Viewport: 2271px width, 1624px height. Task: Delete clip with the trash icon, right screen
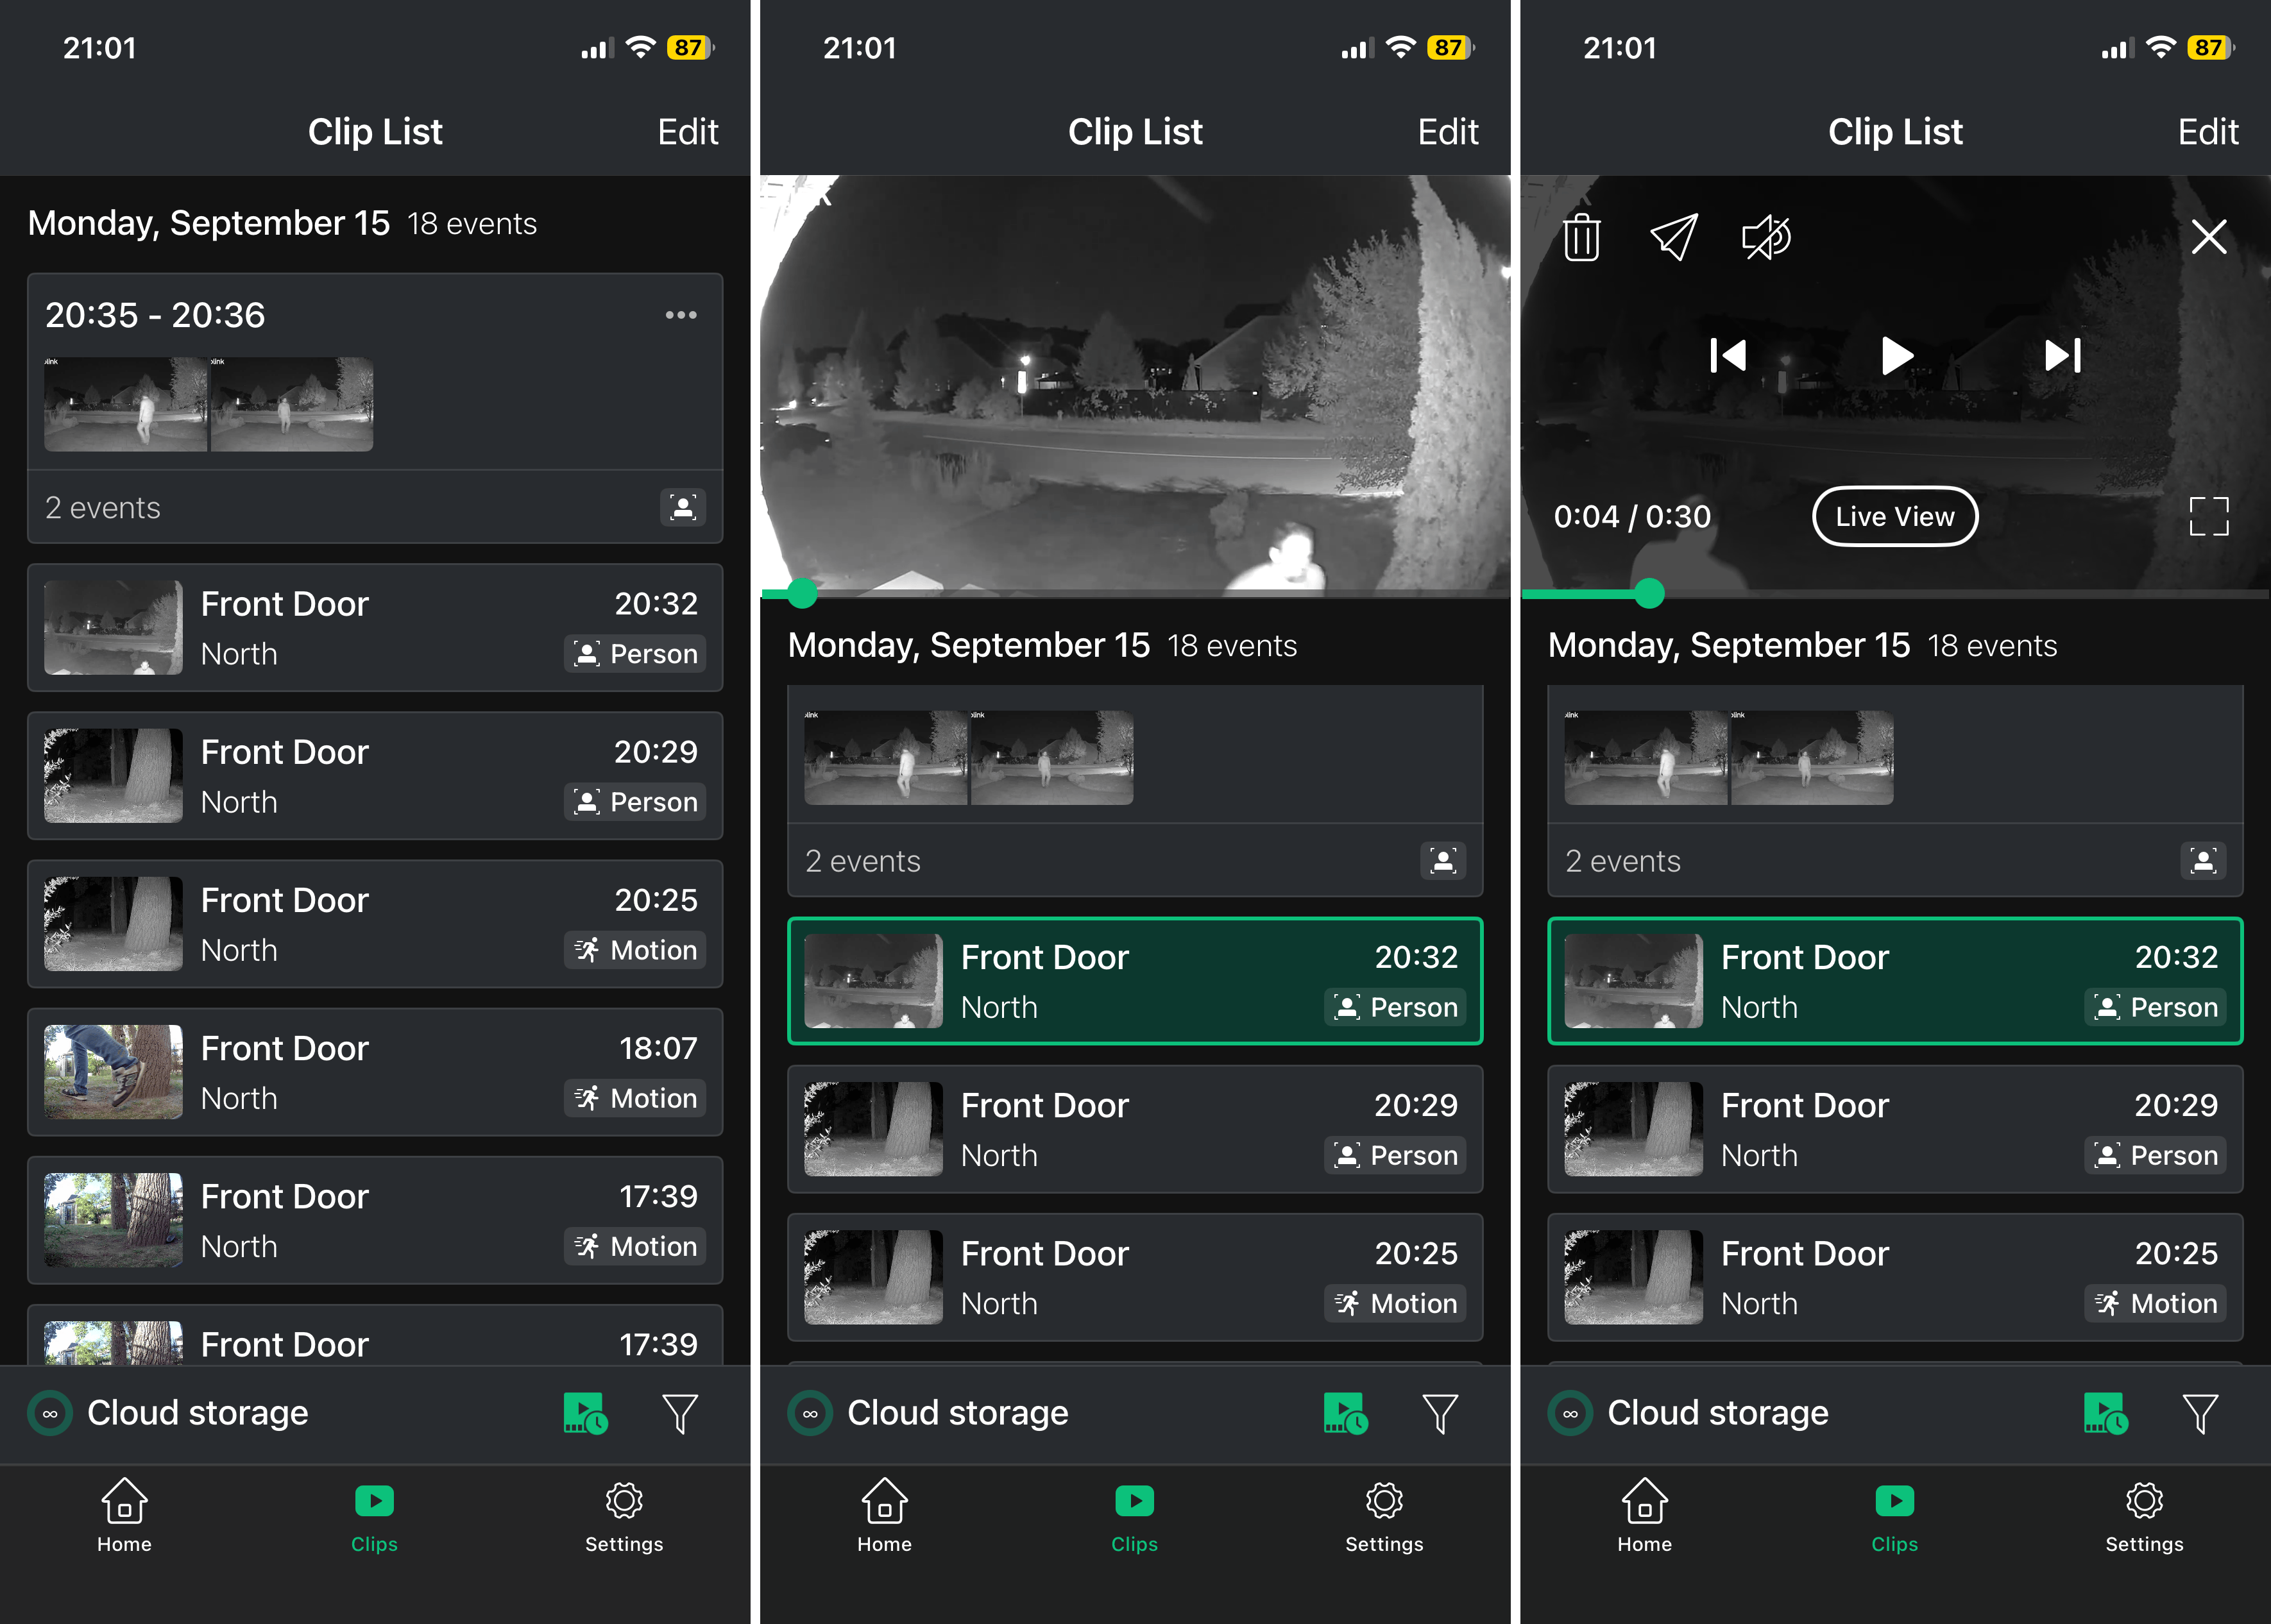[x=1581, y=237]
